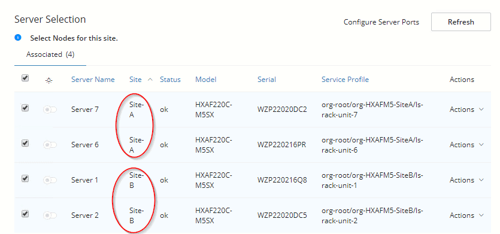Select the Server 6 name cell
This screenshot has width=500, height=234.
85,145
